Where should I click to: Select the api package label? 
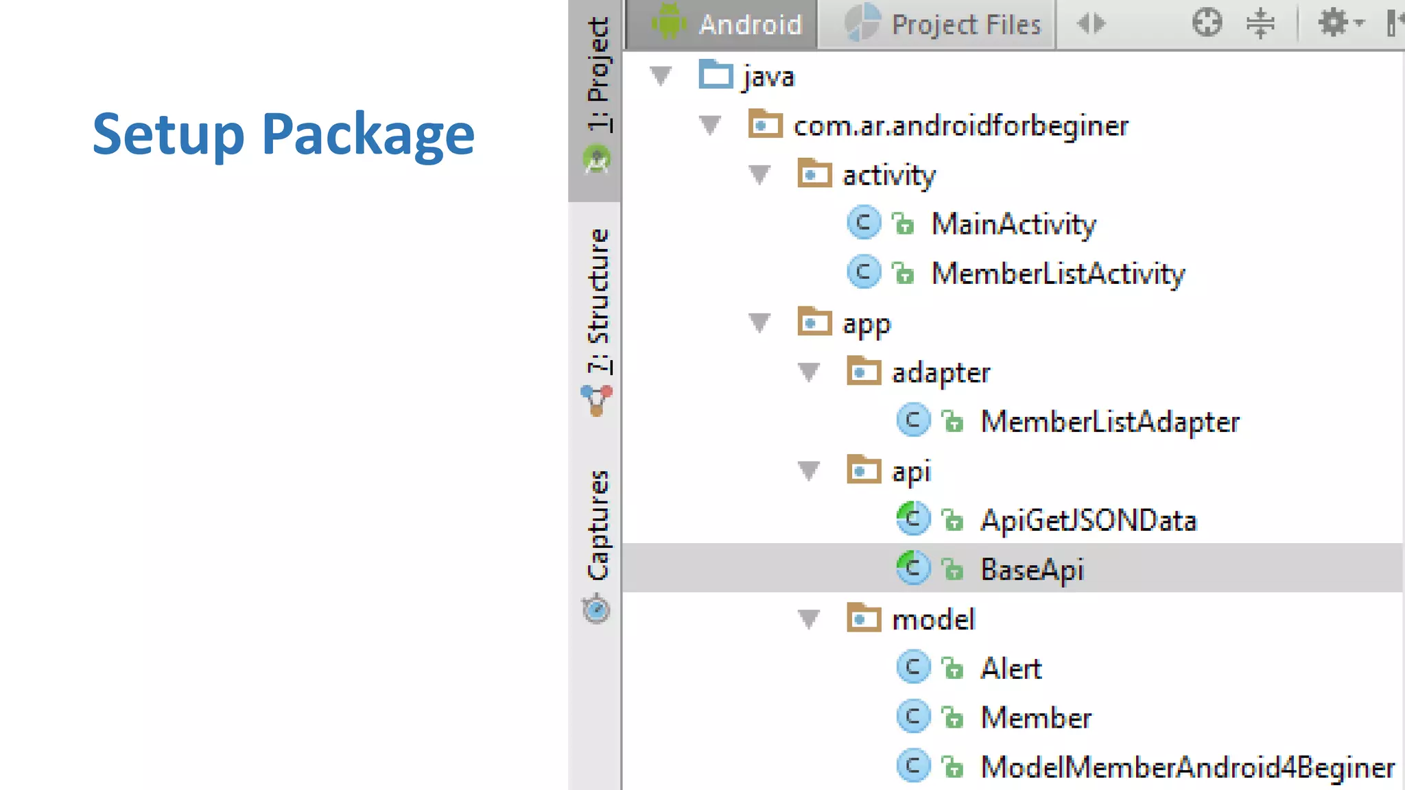point(911,472)
